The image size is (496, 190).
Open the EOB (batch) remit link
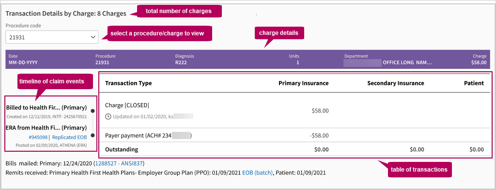[257, 173]
